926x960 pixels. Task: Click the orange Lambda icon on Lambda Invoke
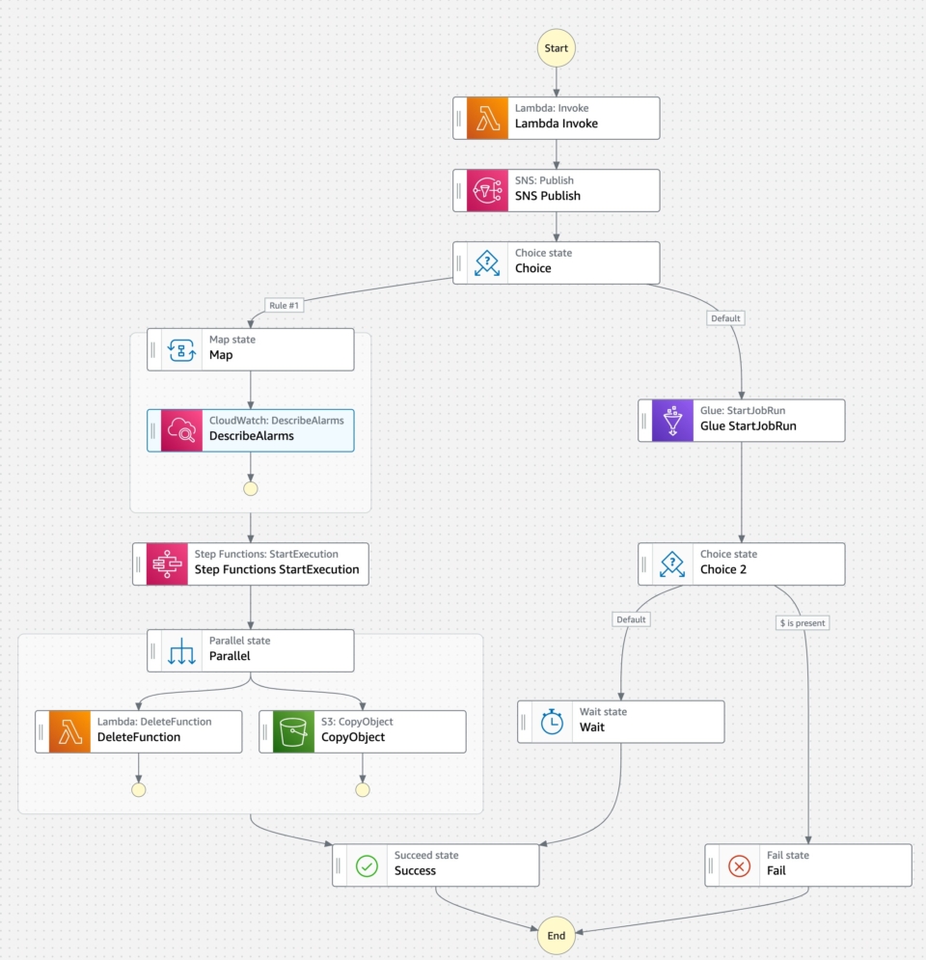(x=487, y=118)
